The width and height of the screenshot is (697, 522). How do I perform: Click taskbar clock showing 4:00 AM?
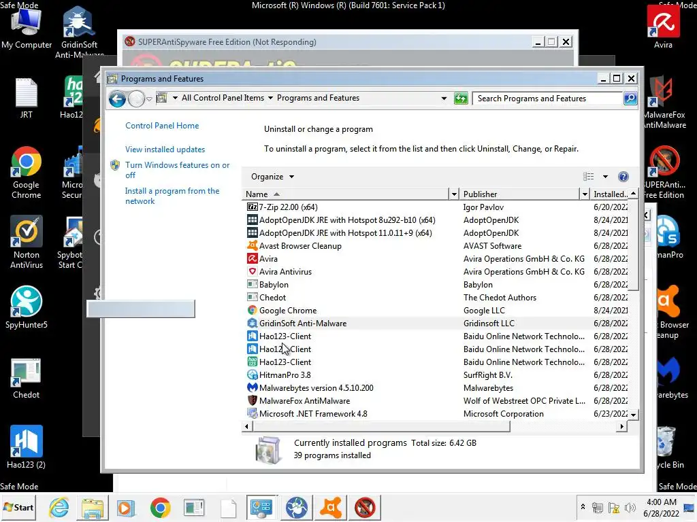662,507
